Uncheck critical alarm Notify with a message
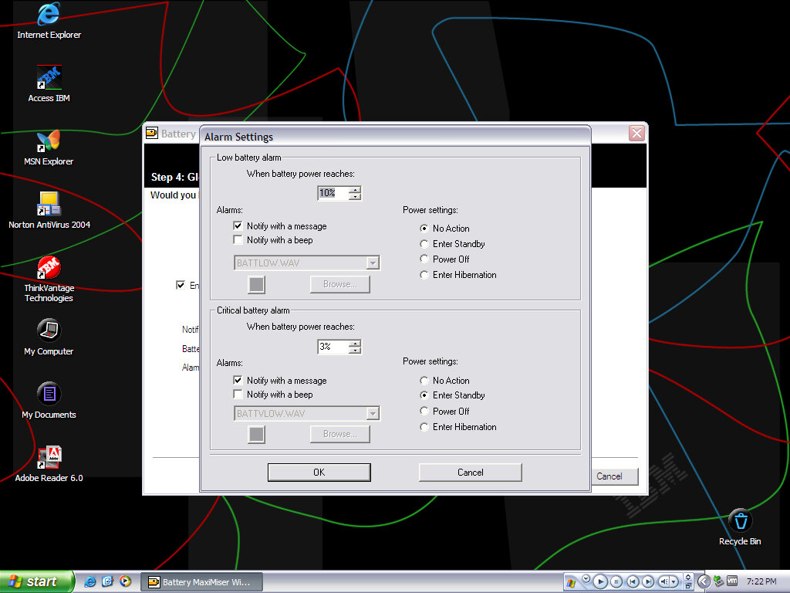 [238, 381]
